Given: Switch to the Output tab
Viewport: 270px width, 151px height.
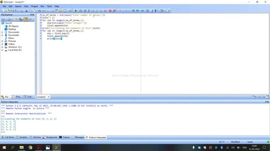Looking at the screenshot, I should (64, 137).
